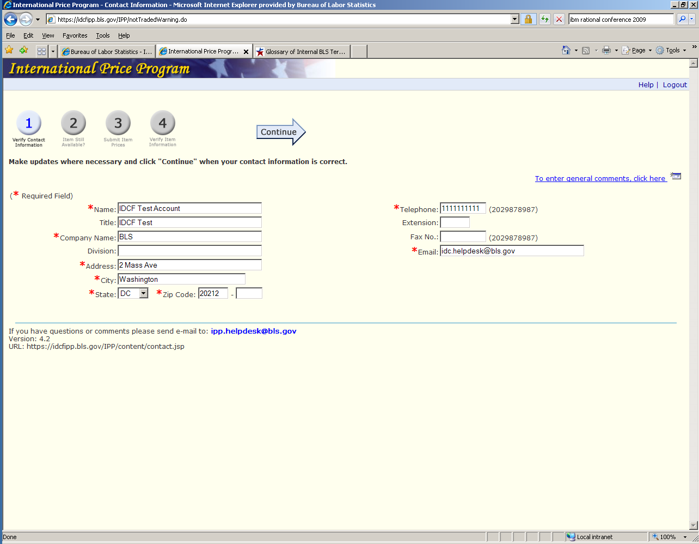The width and height of the screenshot is (699, 544).
Task: Click the ipp.helpdesk@bls.gov email link
Action: click(x=253, y=331)
